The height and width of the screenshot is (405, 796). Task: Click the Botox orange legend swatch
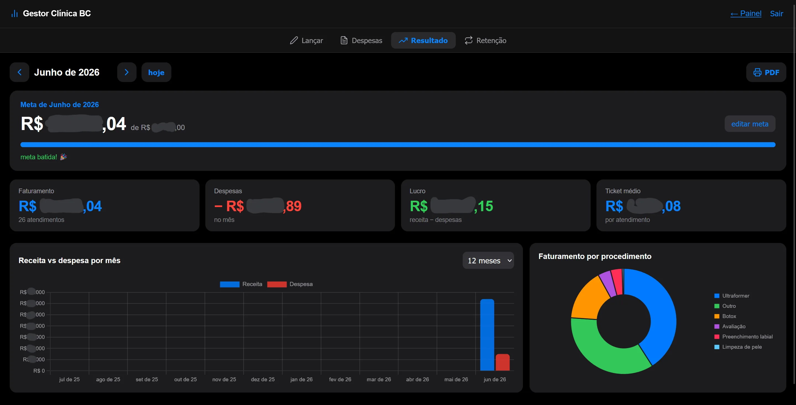(717, 316)
